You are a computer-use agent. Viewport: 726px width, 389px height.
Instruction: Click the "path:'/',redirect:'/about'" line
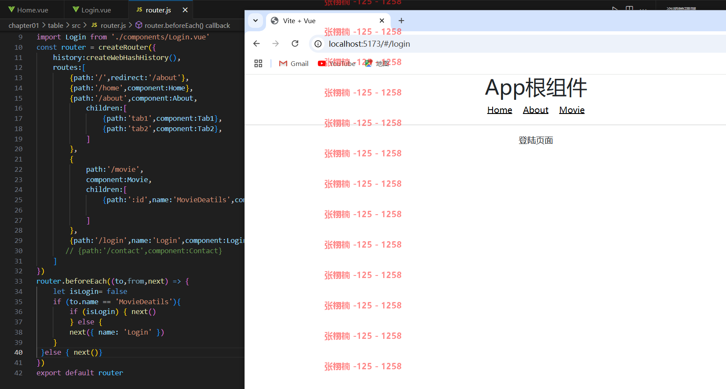click(129, 78)
